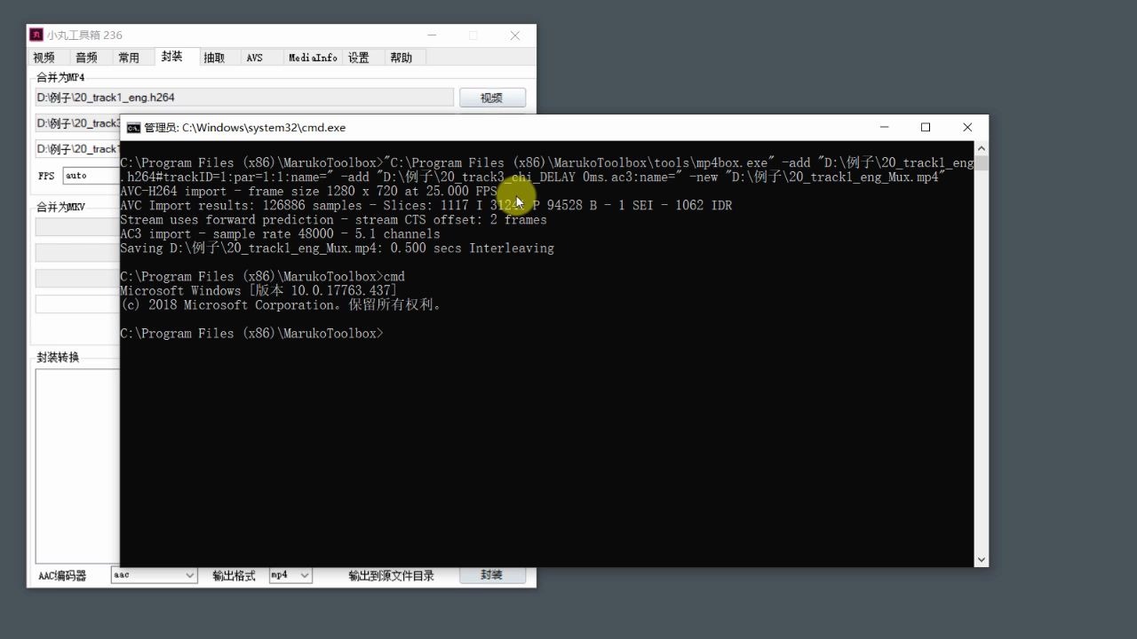
Task: Switch to the 抽取 tab
Action: pos(214,58)
